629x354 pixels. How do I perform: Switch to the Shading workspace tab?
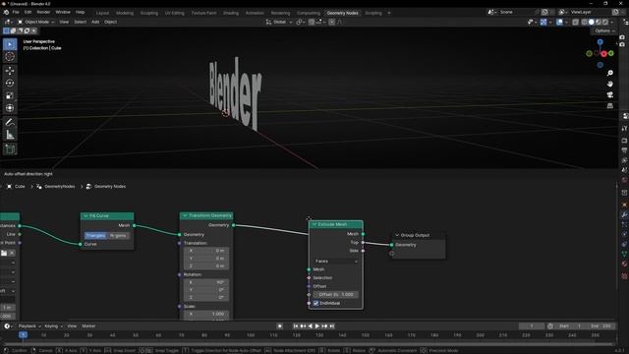click(x=231, y=13)
